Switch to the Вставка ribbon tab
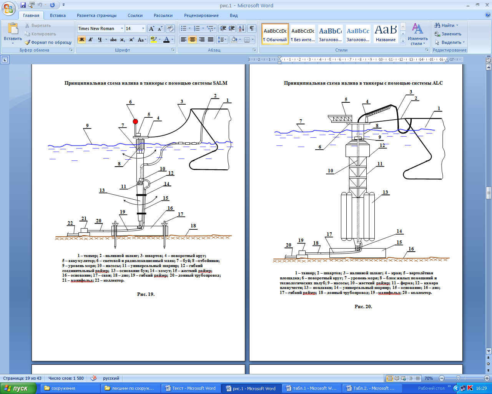 pyautogui.click(x=58, y=15)
